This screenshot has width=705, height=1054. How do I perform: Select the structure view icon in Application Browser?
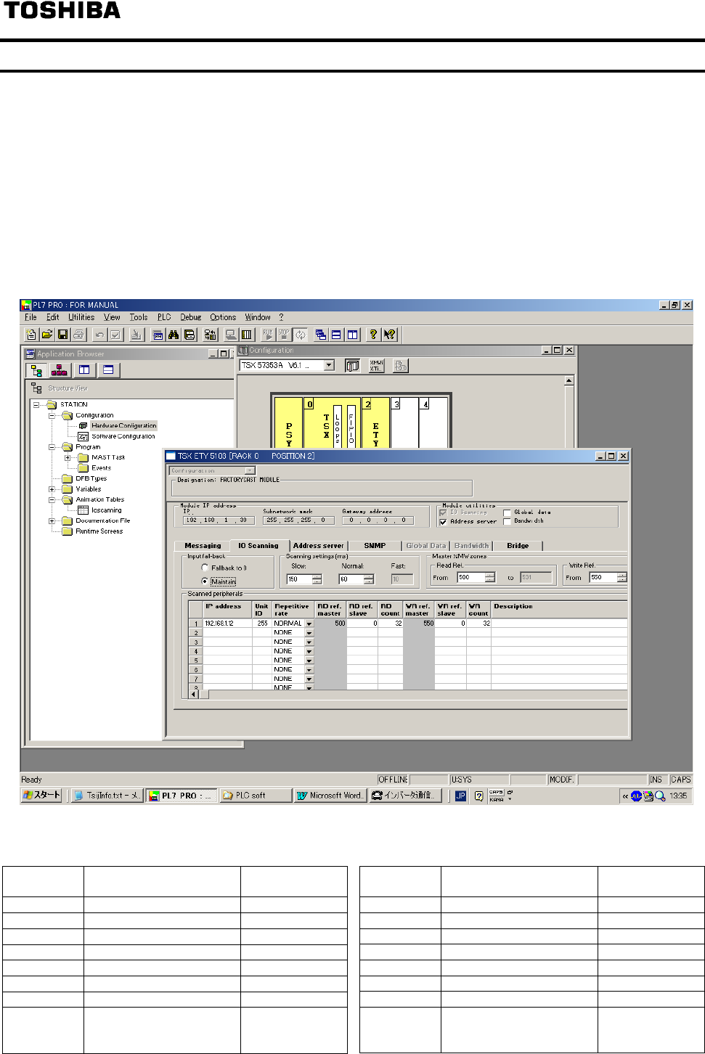(x=36, y=370)
